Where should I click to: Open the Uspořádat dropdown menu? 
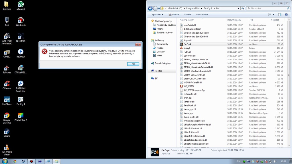[157, 15]
